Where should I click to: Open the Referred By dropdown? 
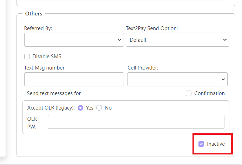pos(74,40)
